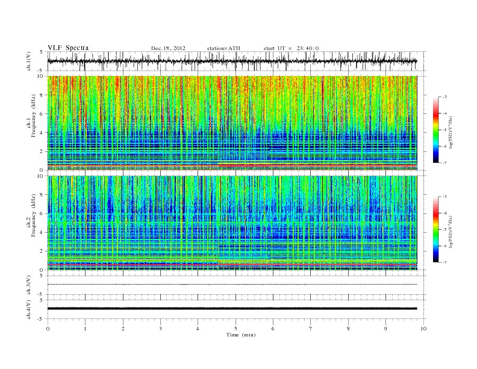Click the thick ch.4 waveform trace
This screenshot has width=477, height=369.
[232, 309]
